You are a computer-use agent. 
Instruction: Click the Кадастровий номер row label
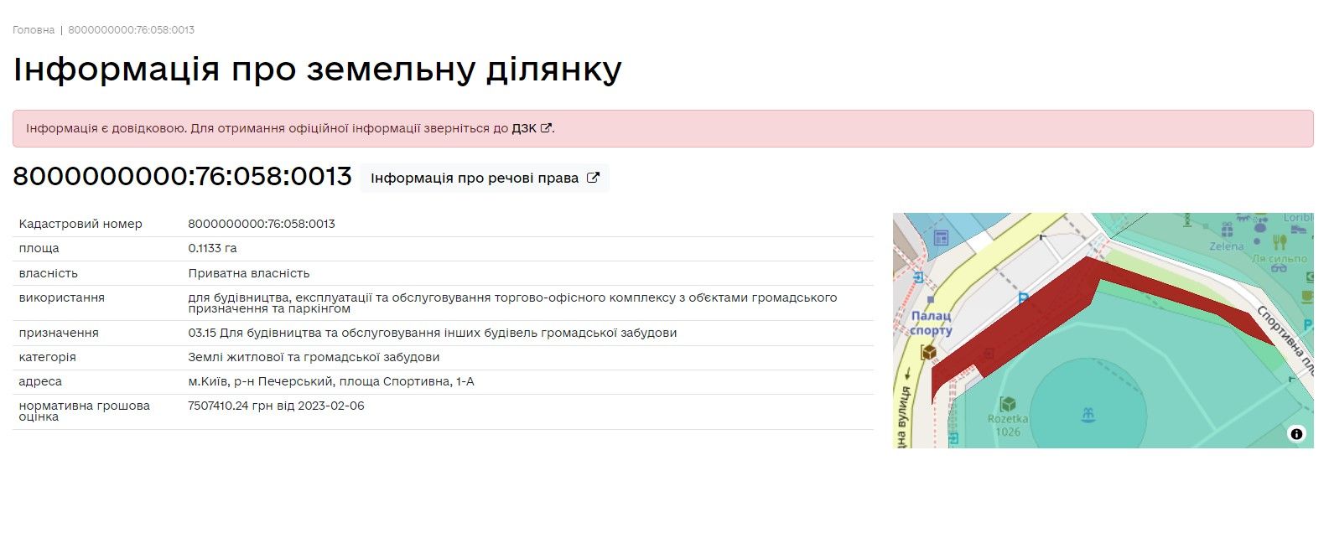coord(80,224)
